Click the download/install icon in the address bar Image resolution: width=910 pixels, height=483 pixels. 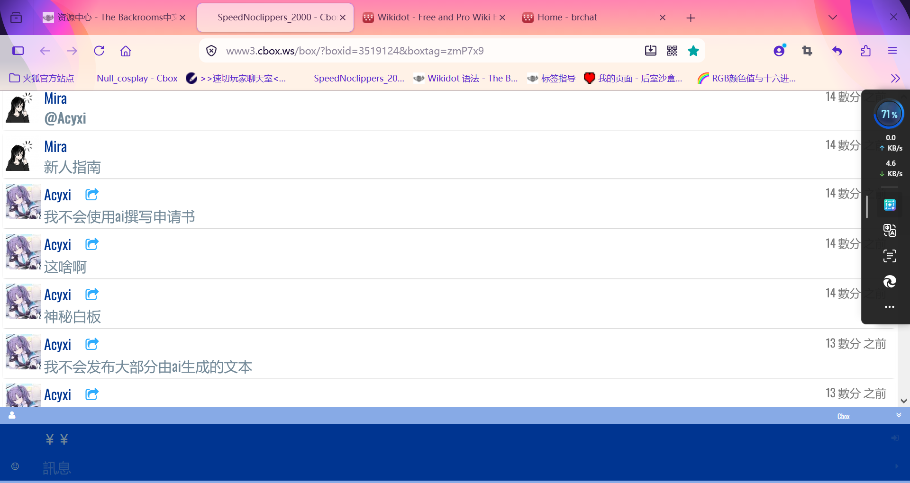pos(651,51)
